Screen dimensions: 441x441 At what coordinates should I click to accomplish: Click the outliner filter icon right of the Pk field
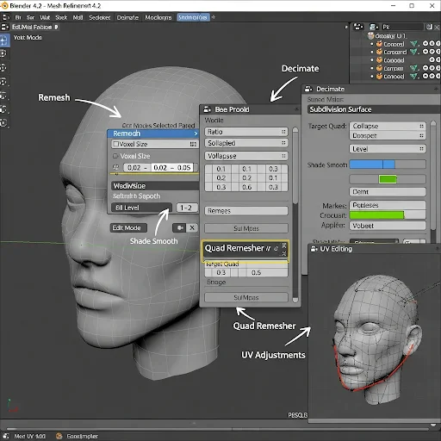click(429, 27)
